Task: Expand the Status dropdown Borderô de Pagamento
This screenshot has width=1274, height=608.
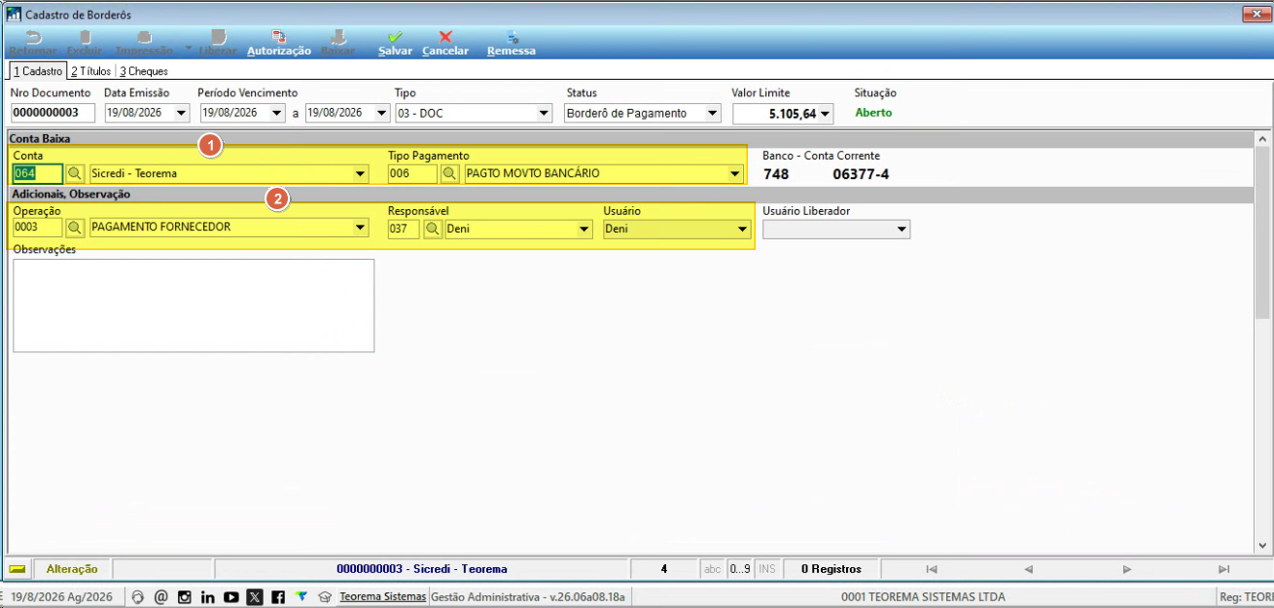Action: tap(713, 114)
